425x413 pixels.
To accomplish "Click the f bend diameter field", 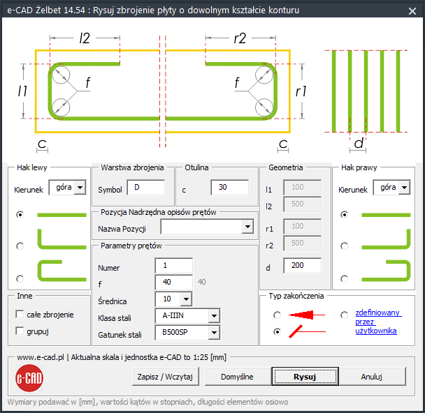I will tap(174, 282).
